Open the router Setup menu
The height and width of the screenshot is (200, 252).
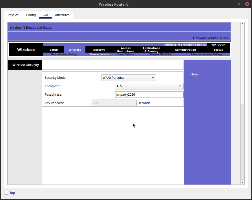(x=54, y=50)
